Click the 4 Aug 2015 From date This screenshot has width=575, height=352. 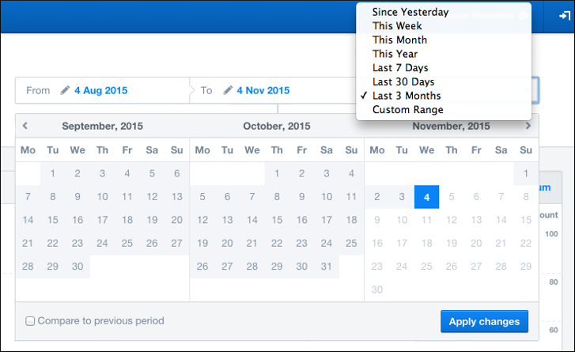100,90
